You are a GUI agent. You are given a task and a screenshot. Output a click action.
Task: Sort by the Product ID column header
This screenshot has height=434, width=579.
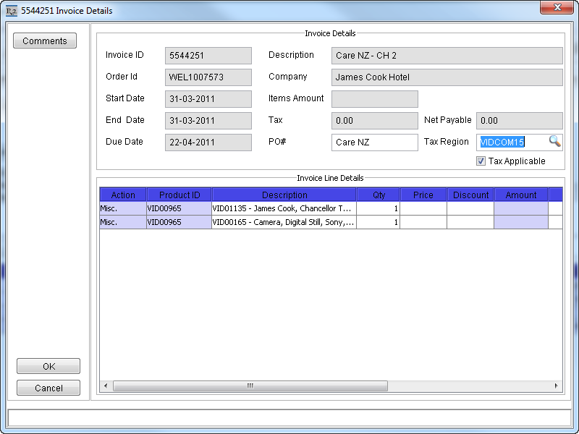coord(179,195)
